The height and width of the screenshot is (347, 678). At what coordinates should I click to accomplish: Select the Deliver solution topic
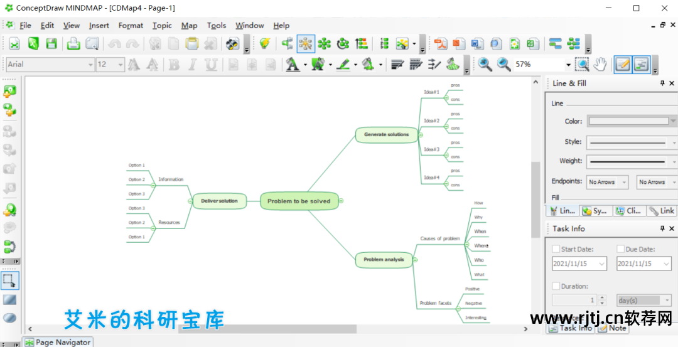(x=219, y=201)
